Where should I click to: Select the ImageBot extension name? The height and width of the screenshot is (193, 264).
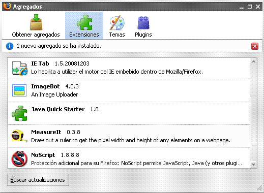(45, 86)
